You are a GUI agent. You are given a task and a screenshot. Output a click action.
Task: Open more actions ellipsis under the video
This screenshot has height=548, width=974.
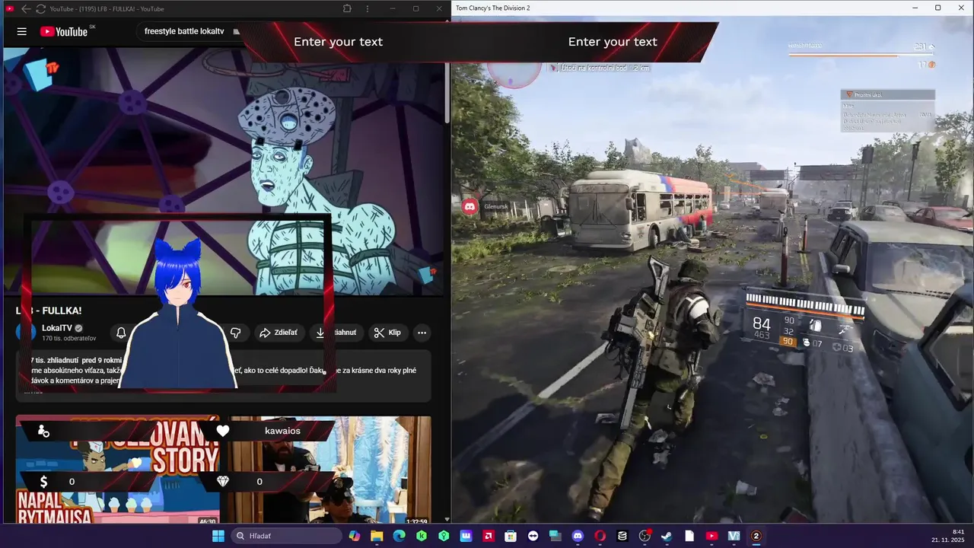pos(422,333)
